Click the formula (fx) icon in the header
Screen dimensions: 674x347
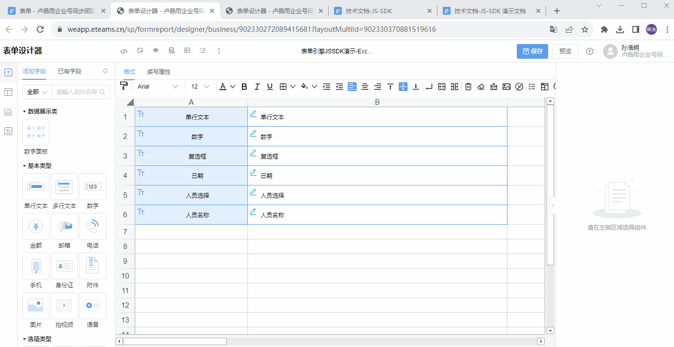click(x=187, y=50)
